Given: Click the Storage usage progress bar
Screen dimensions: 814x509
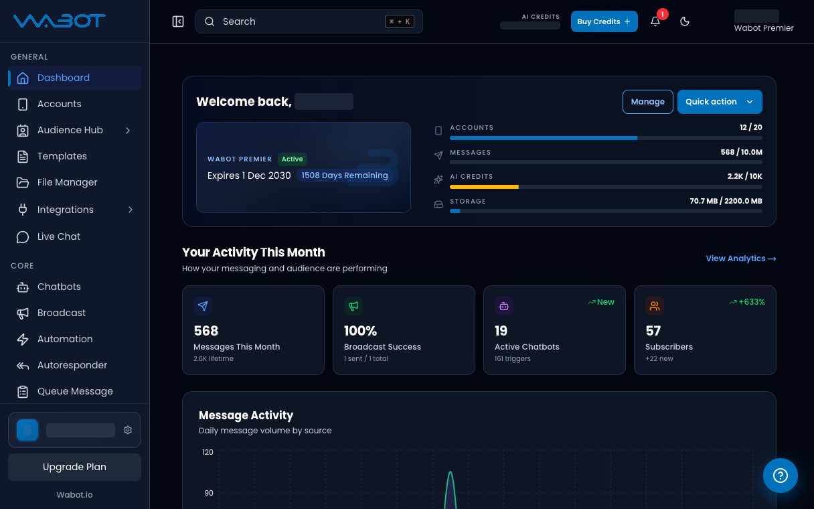Looking at the screenshot, I should 606,211.
